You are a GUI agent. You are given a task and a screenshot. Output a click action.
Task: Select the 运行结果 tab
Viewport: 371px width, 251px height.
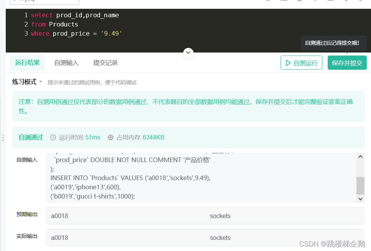click(x=27, y=63)
